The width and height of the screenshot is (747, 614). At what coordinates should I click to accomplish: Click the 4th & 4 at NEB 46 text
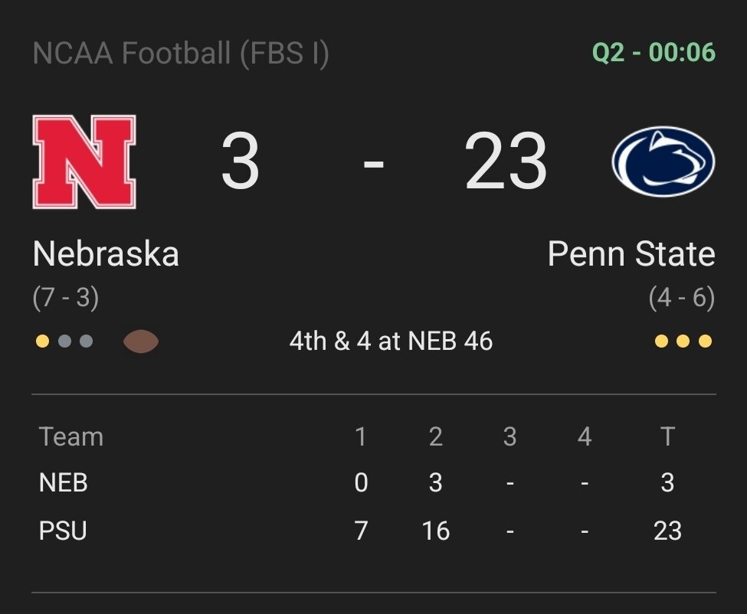(x=391, y=341)
